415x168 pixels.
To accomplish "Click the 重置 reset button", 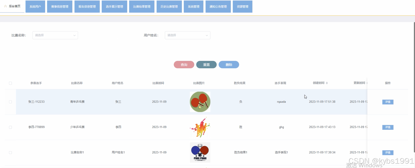I will point(206,65).
